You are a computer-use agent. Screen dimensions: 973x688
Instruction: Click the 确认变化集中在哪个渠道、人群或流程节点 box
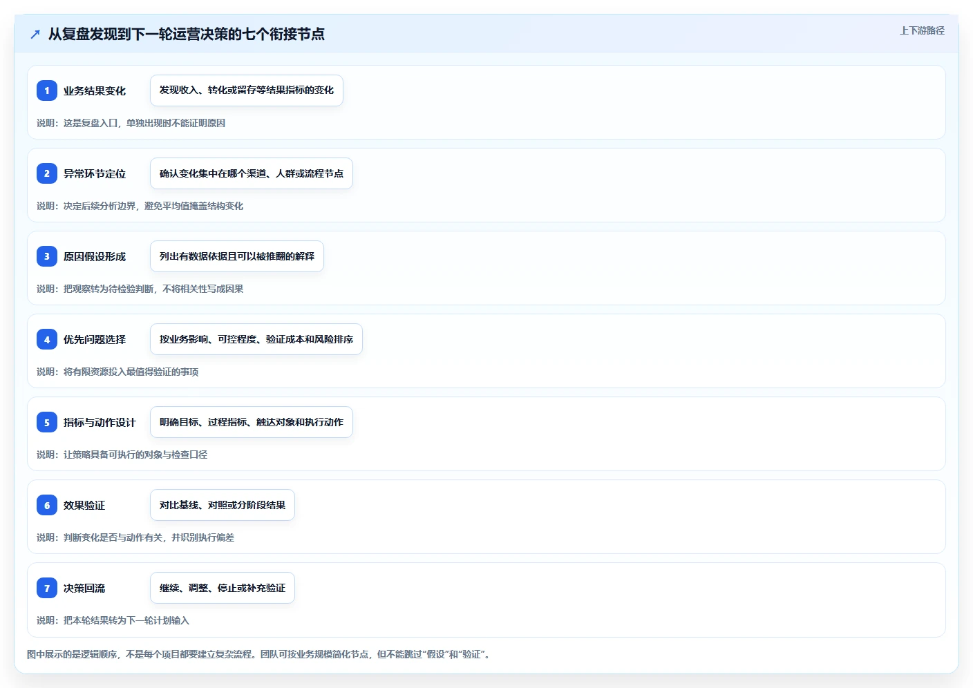(252, 173)
